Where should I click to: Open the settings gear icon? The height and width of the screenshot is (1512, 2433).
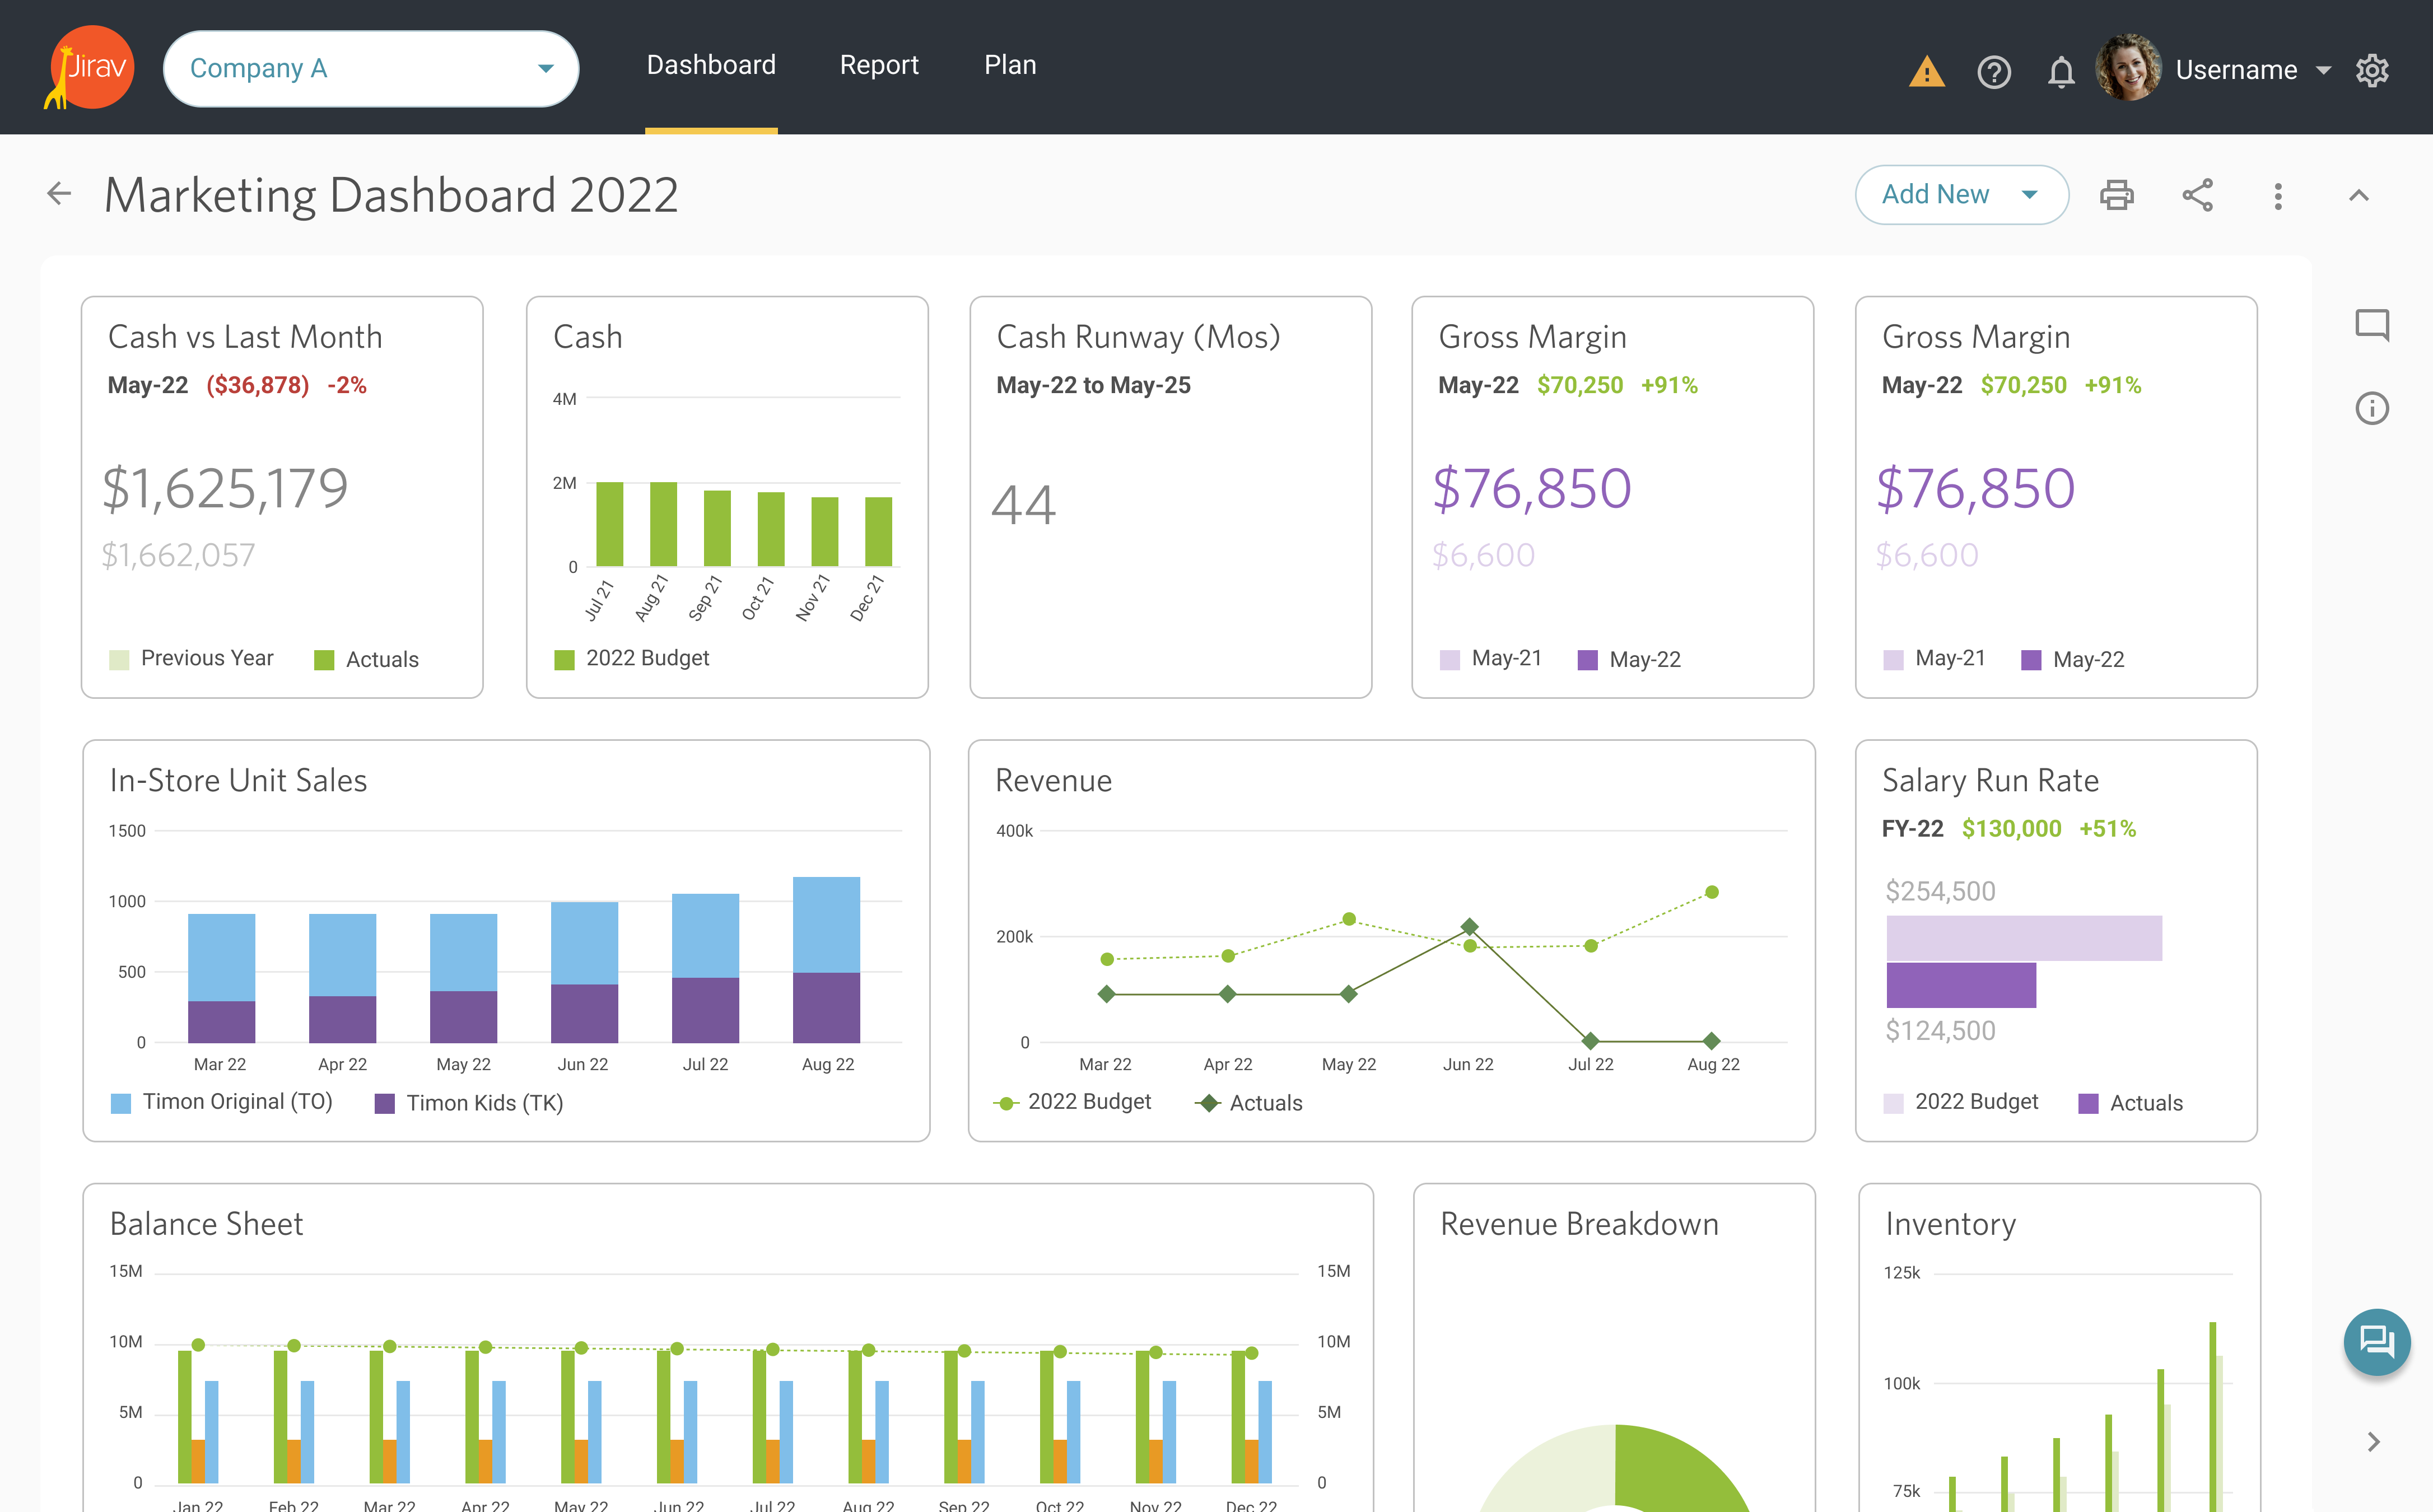click(x=2372, y=70)
